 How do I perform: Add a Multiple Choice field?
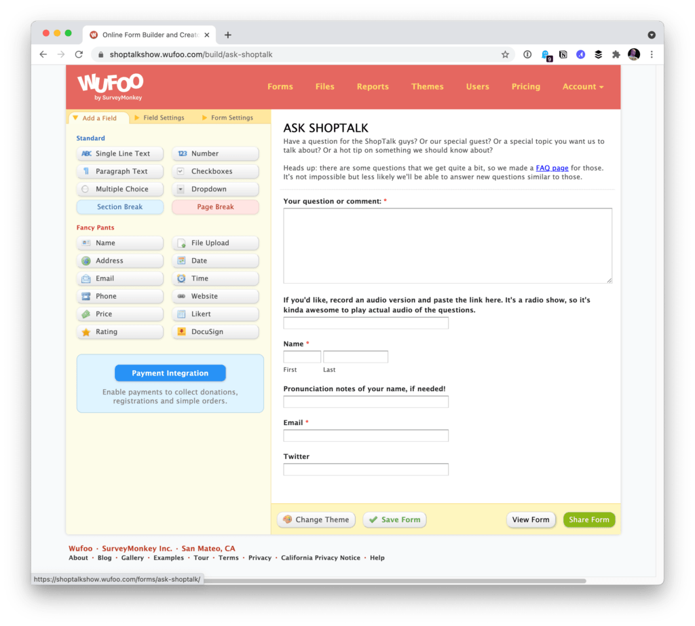[x=119, y=189]
